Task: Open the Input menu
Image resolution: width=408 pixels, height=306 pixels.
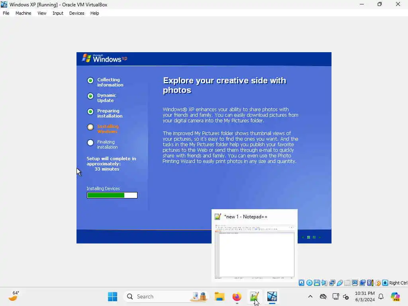Action: pyautogui.click(x=58, y=13)
